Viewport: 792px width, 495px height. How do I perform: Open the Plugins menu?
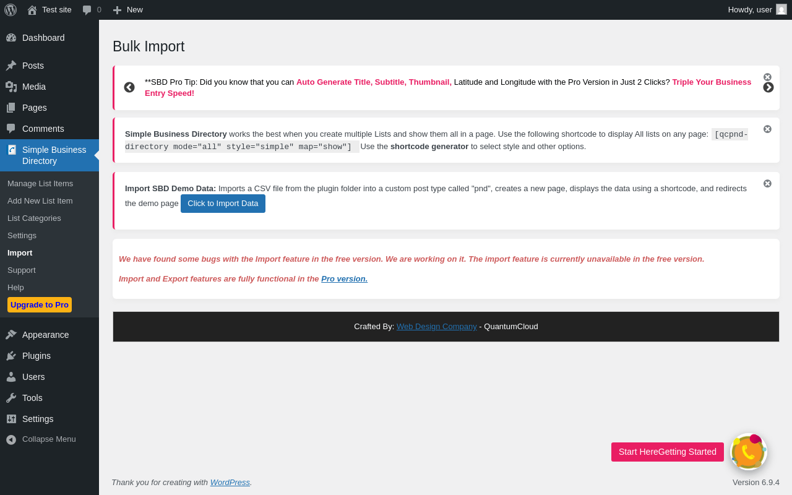coord(49,356)
